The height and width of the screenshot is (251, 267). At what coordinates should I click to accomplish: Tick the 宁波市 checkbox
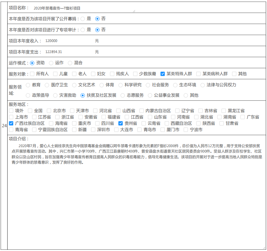(186, 130)
